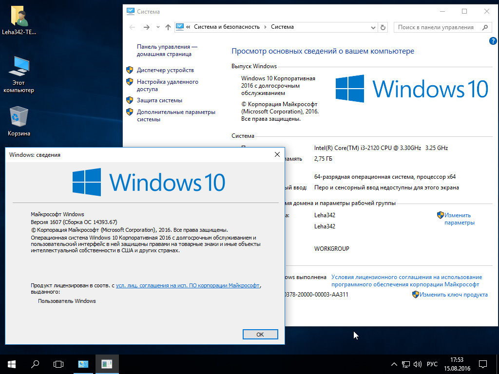This screenshot has height=374, width=499.
Task: Open Условия лицензионного соглашения link in Система window
Action: (x=407, y=281)
